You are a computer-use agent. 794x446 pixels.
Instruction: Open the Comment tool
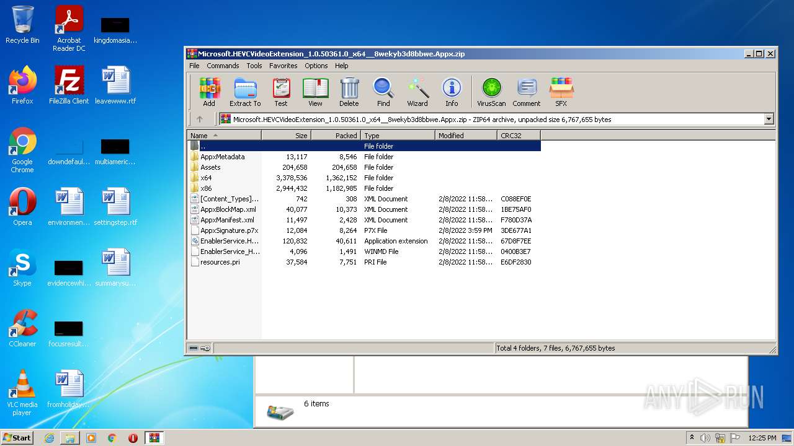tap(527, 92)
